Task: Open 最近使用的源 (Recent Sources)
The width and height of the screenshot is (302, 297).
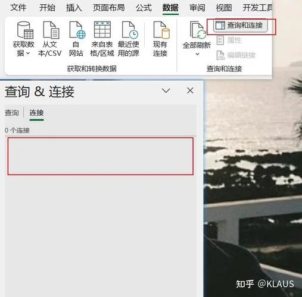Action: pyautogui.click(x=129, y=39)
